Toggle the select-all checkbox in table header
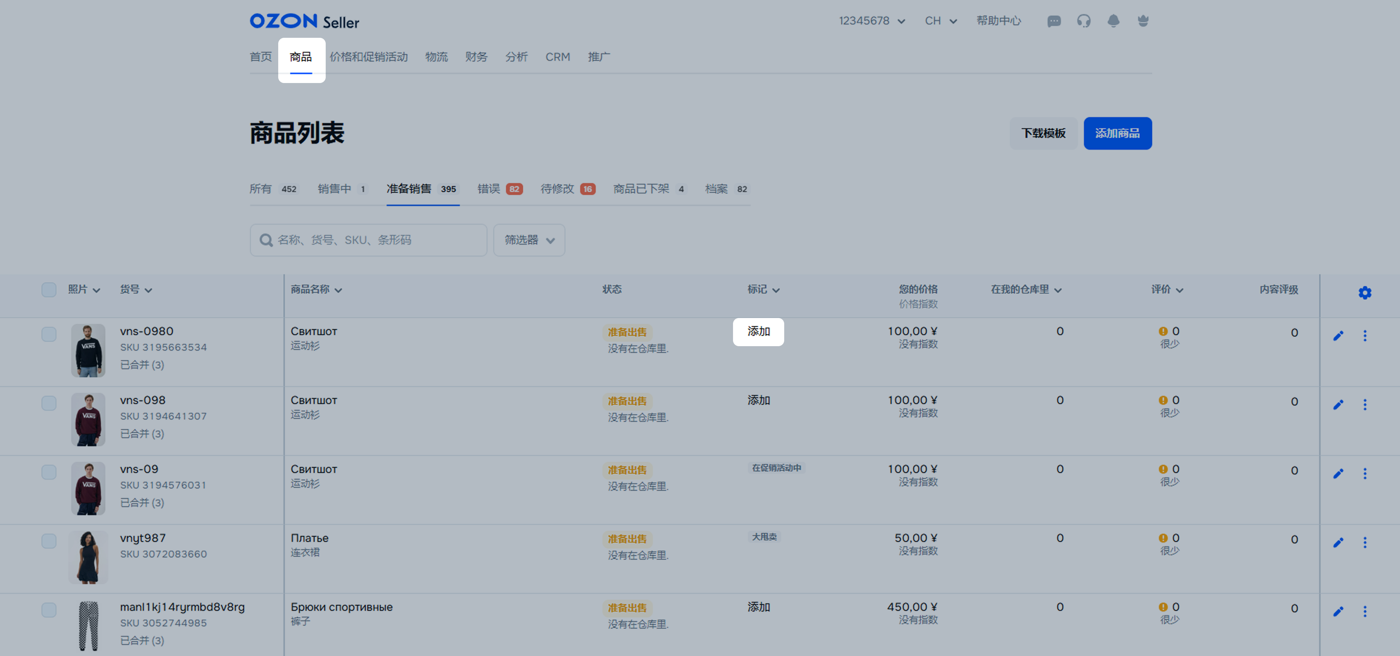The image size is (1400, 656). point(49,290)
